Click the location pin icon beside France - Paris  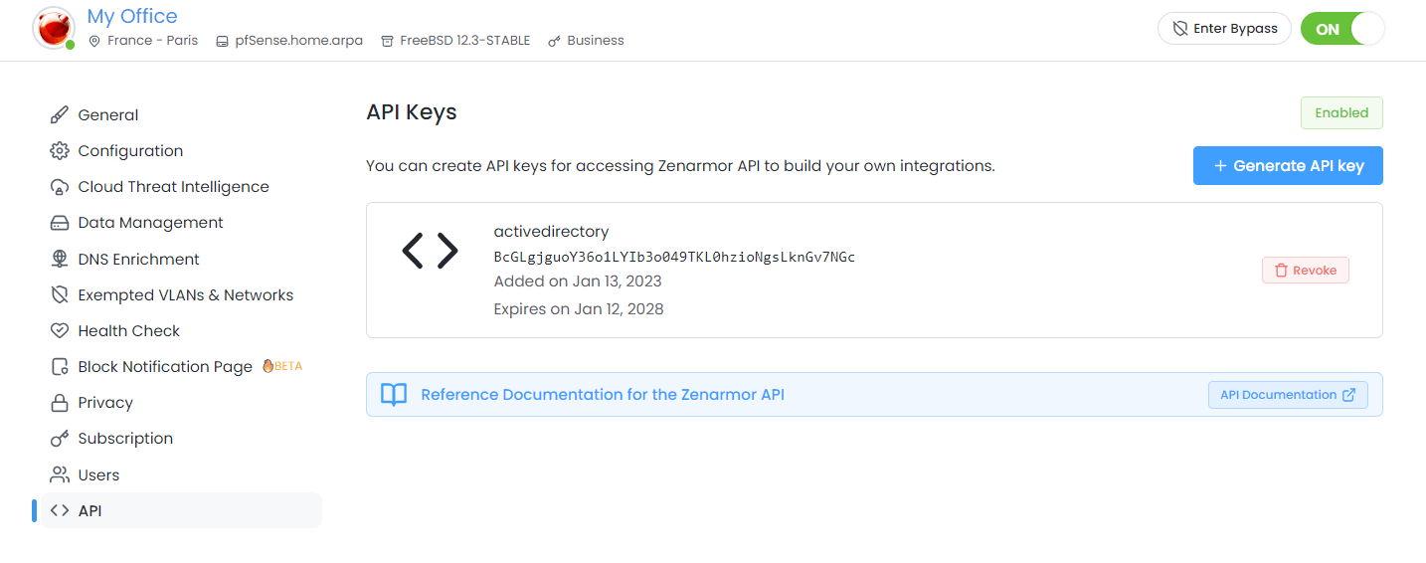[x=95, y=41]
